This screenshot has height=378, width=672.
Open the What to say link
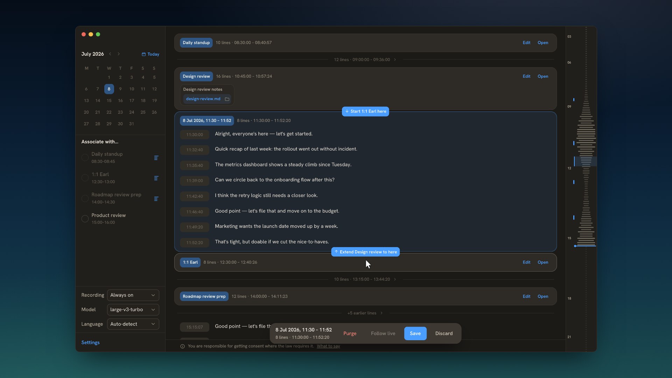click(x=328, y=346)
